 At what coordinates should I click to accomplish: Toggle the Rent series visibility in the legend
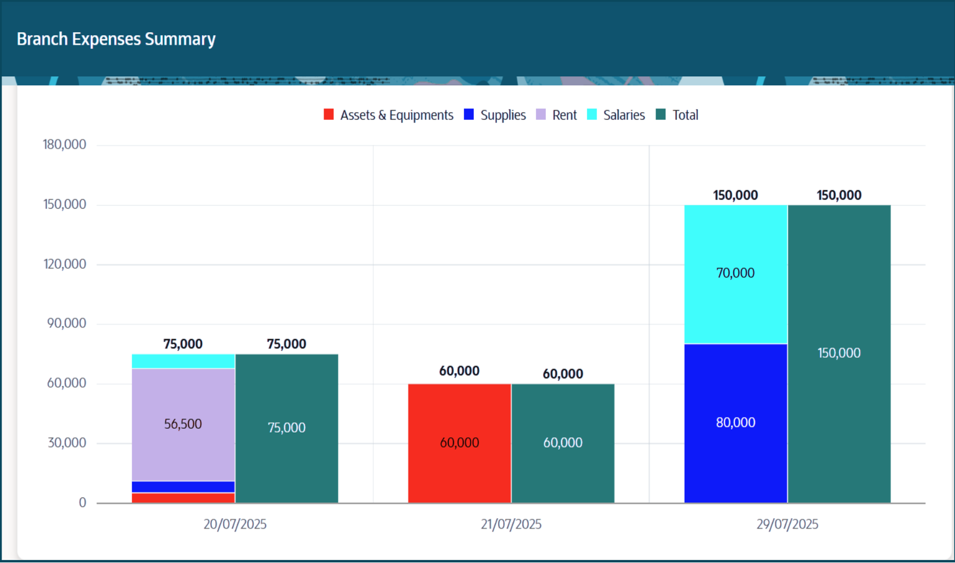click(565, 114)
